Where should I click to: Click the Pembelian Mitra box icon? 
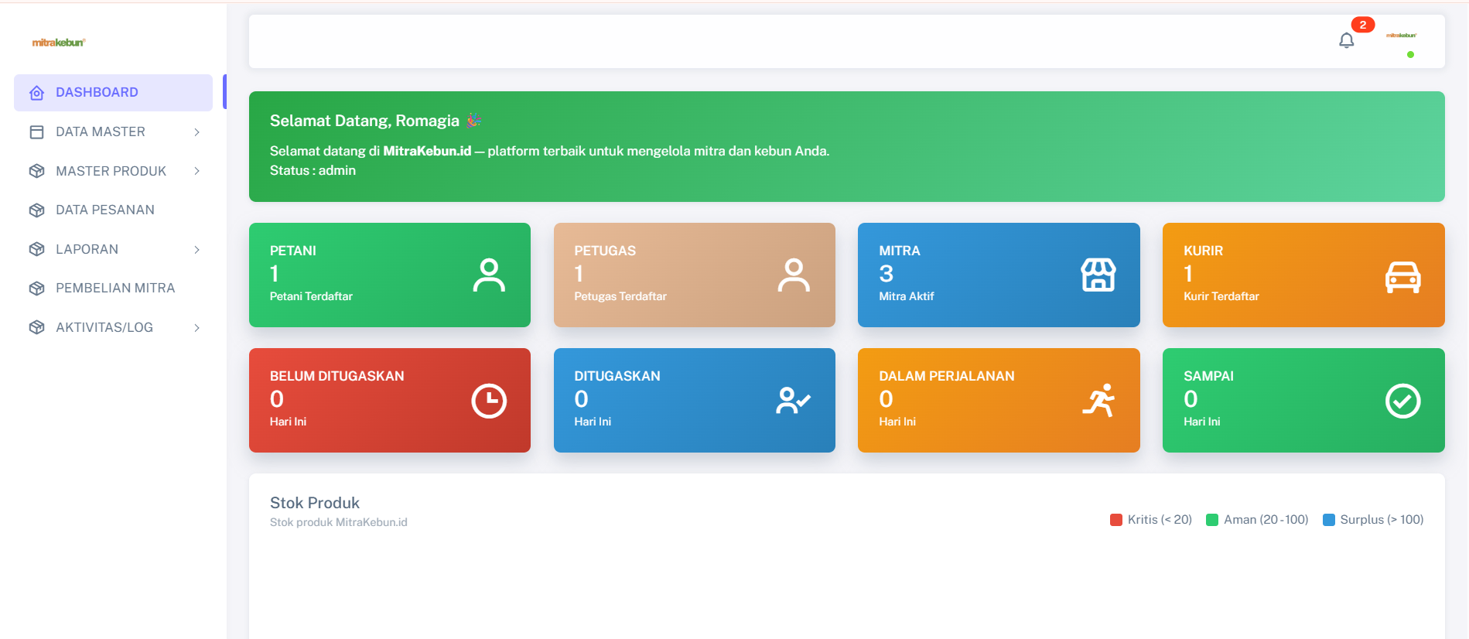coord(36,289)
